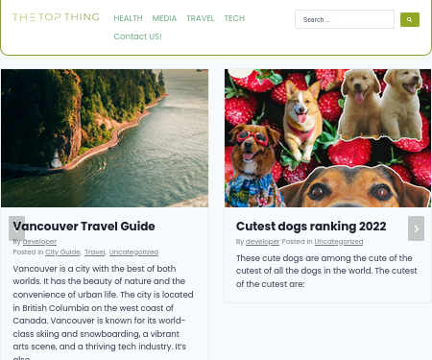Open developer author link under dogs post
The height and width of the screenshot is (360, 432).
click(x=262, y=242)
